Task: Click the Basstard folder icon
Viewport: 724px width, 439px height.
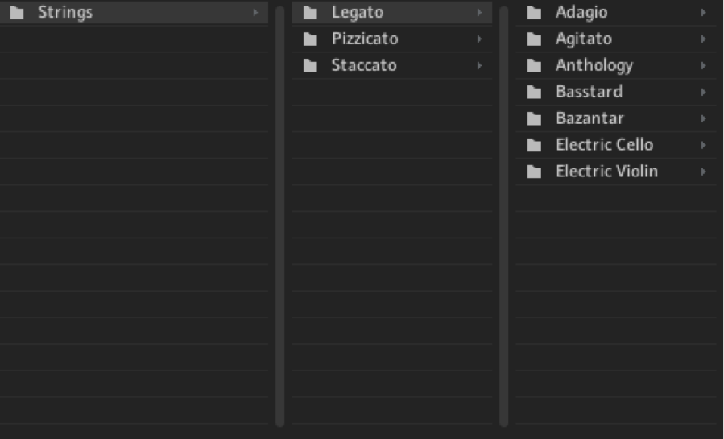Action: 534,93
